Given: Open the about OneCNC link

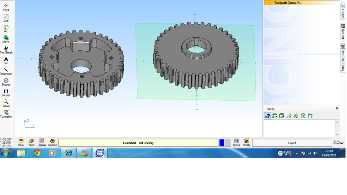Looking at the screenshot, I should point(339,142).
